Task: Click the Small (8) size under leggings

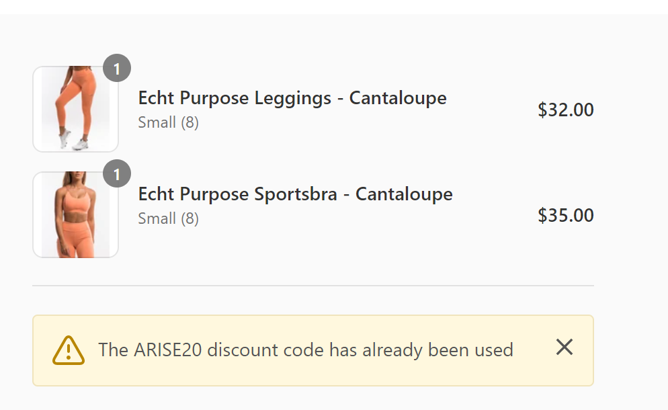Action: [x=168, y=123]
